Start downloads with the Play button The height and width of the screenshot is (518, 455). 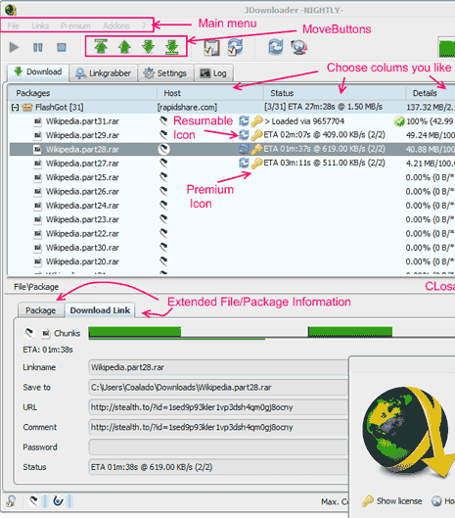pyautogui.click(x=14, y=47)
